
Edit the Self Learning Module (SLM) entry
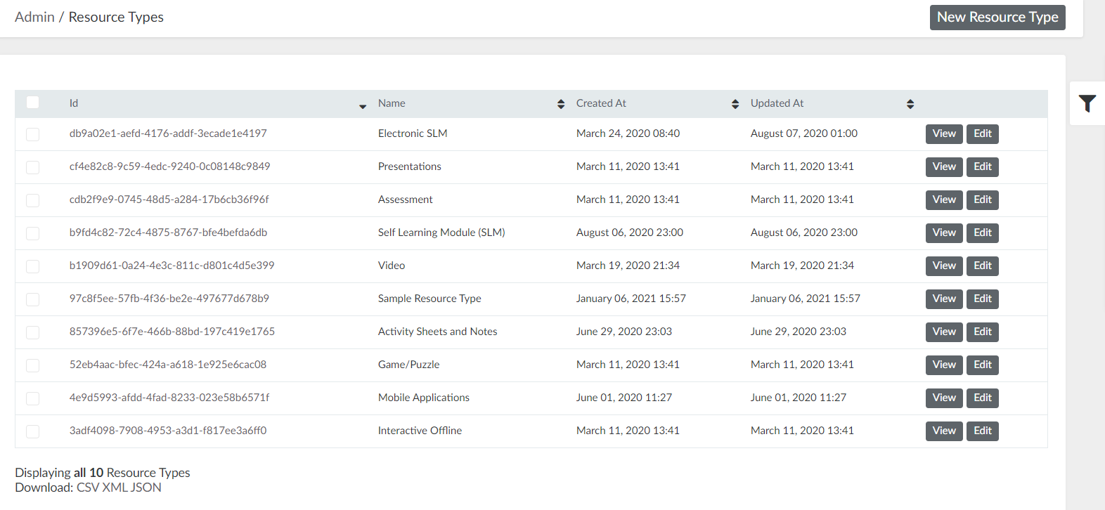[x=983, y=233]
